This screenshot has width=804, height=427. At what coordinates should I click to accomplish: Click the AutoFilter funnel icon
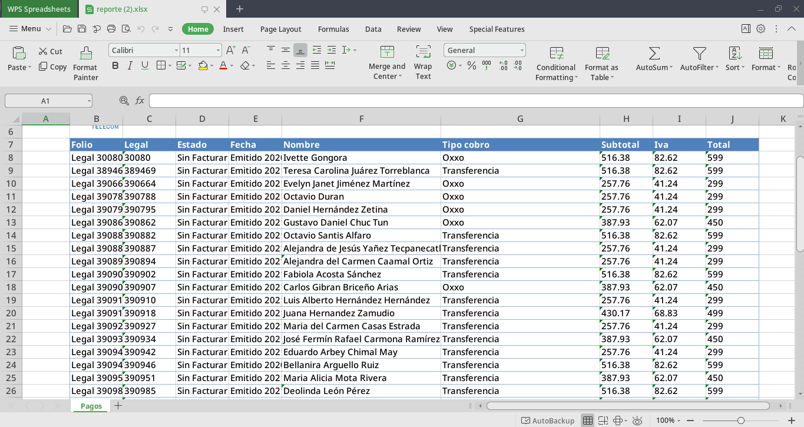tap(700, 53)
